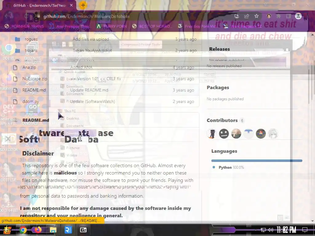Click 'No packages published' text
The width and height of the screenshot is (315, 236).
pyautogui.click(x=225, y=99)
